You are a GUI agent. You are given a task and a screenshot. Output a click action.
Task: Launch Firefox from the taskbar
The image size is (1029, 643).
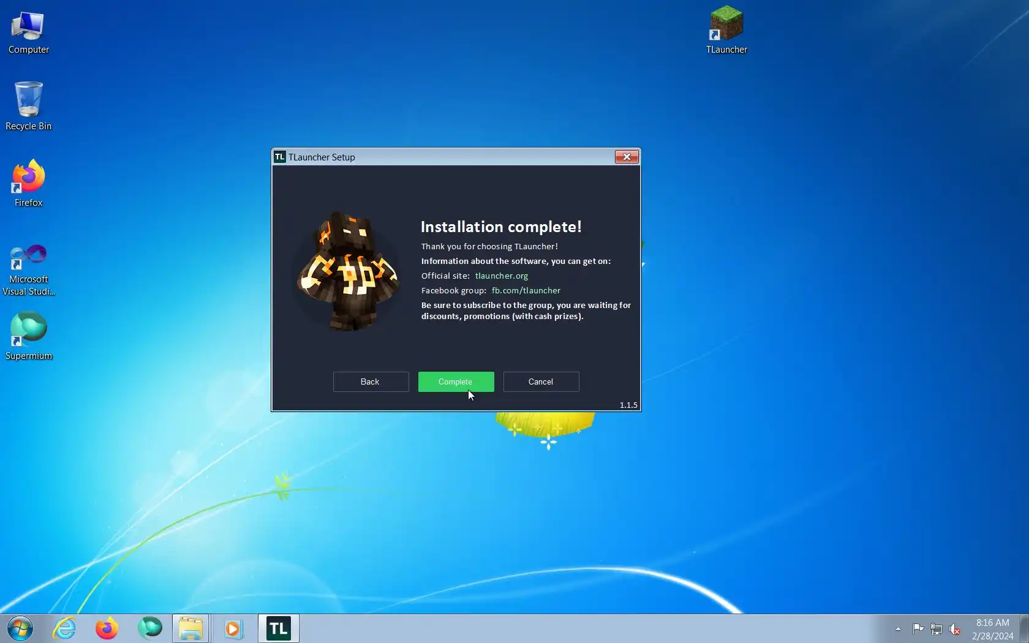tap(107, 628)
